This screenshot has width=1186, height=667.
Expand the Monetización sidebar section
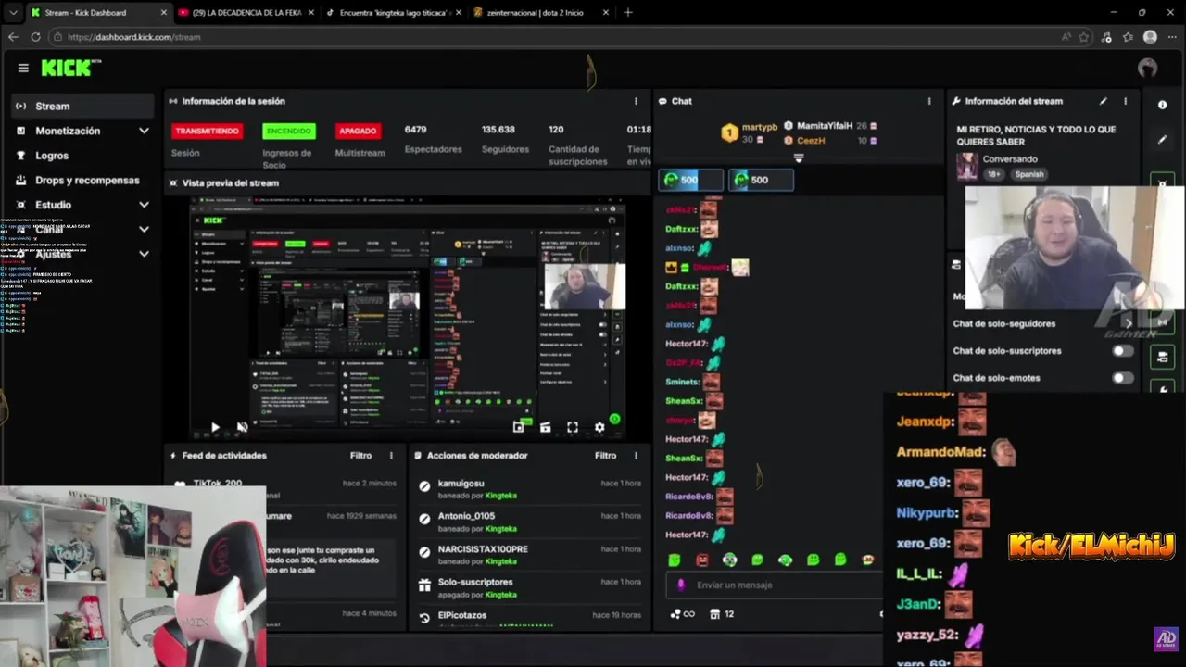pos(144,131)
